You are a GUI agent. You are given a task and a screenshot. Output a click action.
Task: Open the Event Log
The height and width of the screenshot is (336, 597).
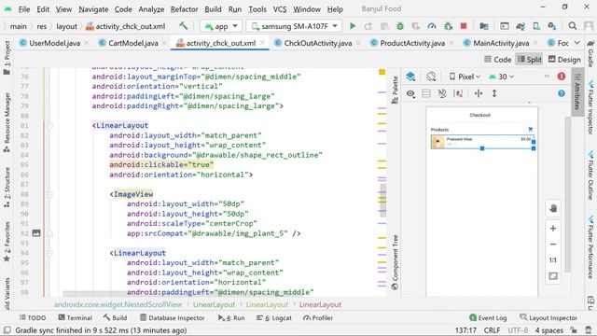[488, 317]
